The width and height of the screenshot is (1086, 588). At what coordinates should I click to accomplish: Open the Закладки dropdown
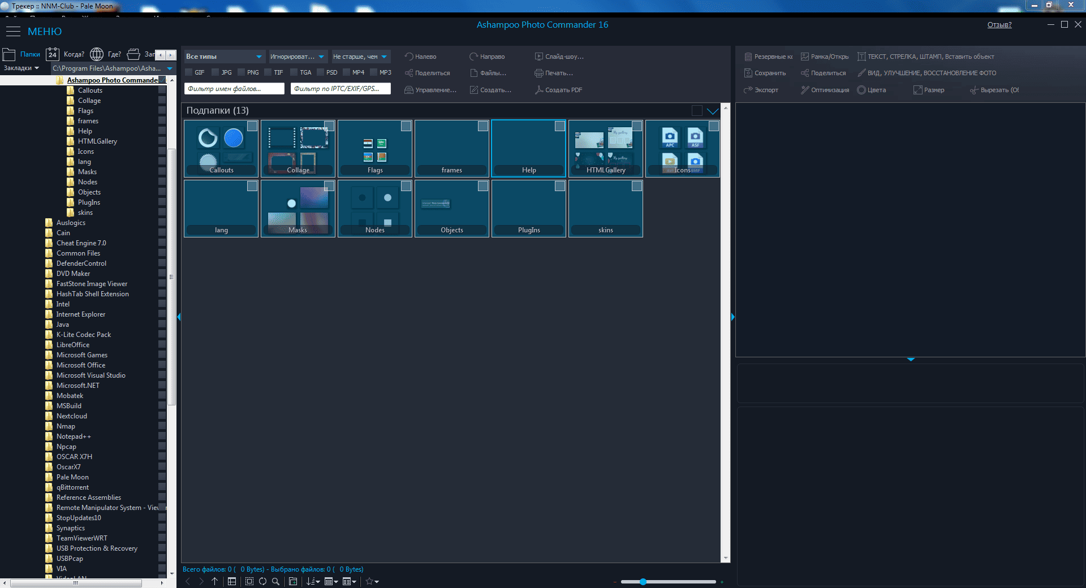pyautogui.click(x=21, y=68)
